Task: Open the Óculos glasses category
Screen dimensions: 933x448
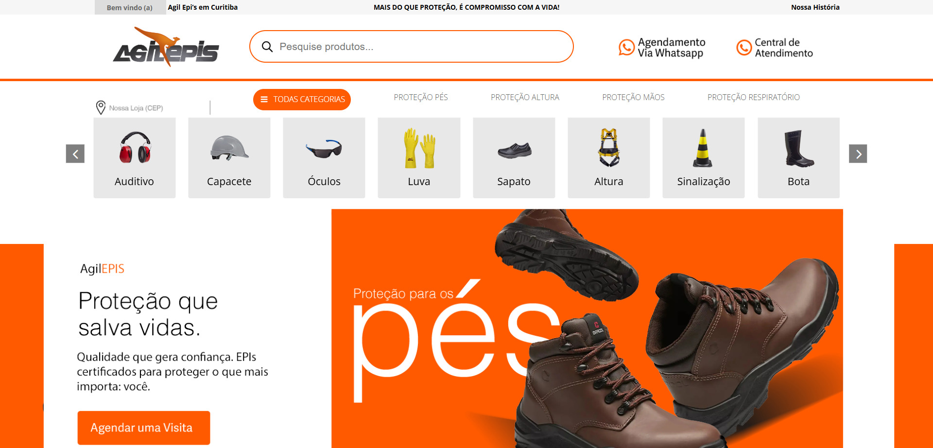Action: 324,157
